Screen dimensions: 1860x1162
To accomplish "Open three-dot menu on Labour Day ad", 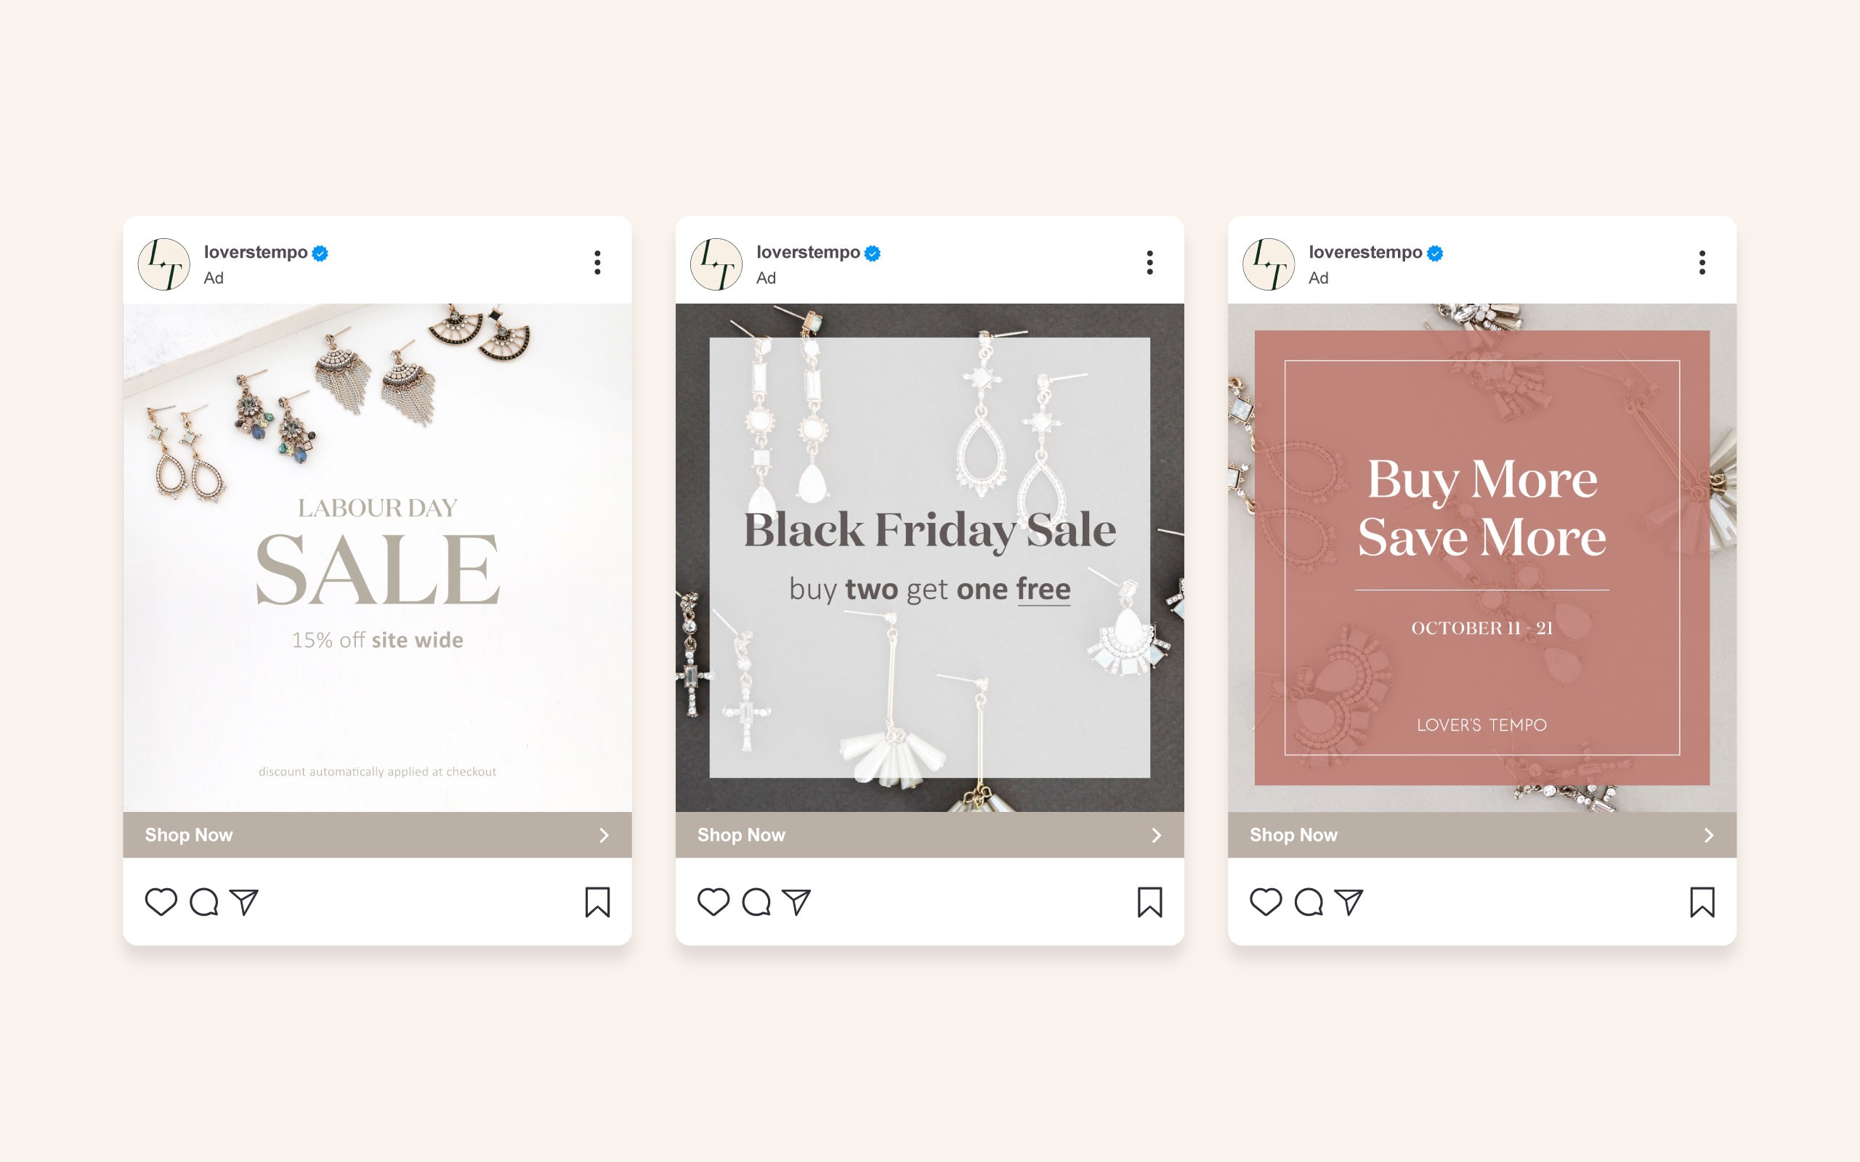I will coord(597,263).
